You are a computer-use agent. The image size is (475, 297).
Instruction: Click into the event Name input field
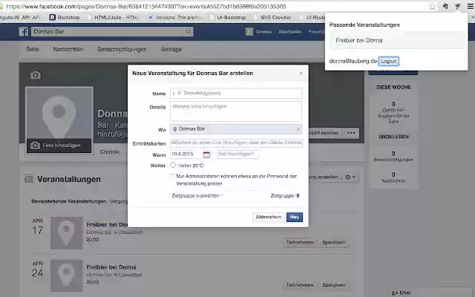coord(236,94)
